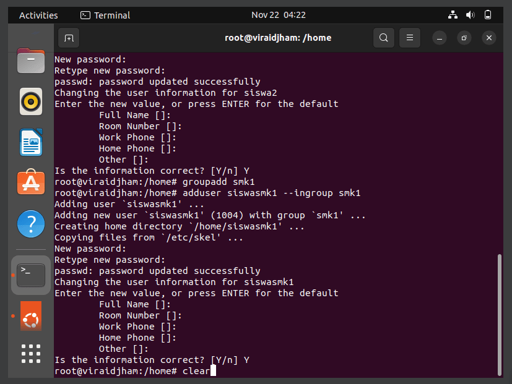Open the Ubuntu installer dock icon
The height and width of the screenshot is (384, 512).
pyautogui.click(x=31, y=316)
